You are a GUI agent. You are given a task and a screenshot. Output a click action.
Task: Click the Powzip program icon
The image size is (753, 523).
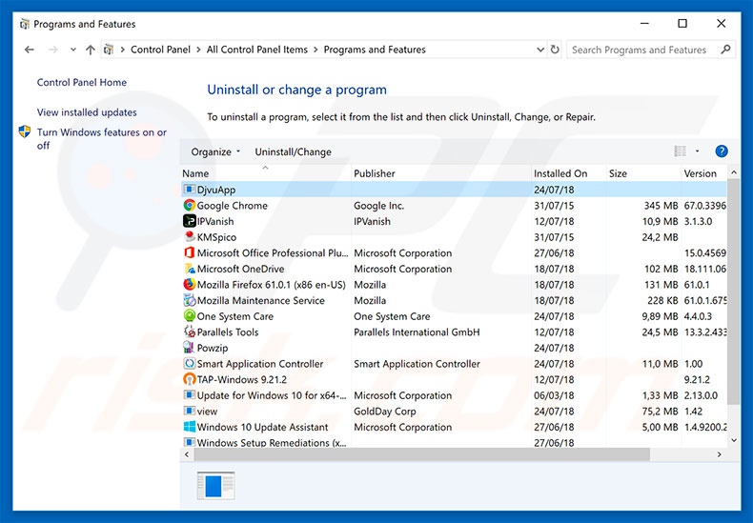tap(190, 348)
